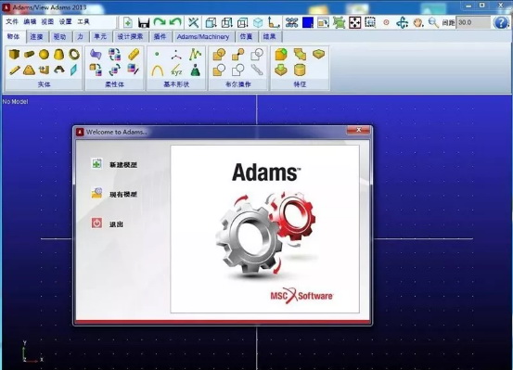Click the dashed zoom window icon
Screen dimensions: 513x370
[x=370, y=22]
